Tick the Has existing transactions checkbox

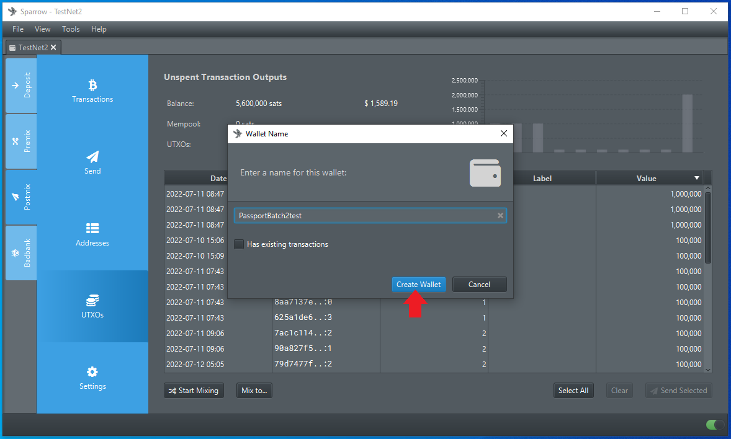pos(239,244)
